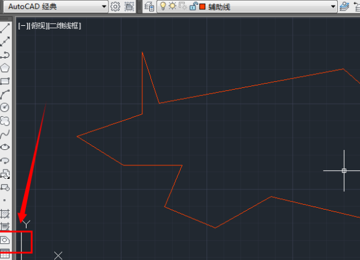This screenshot has height=260, width=360.
Task: Click the highlighted Region tool icon
Action: (5, 240)
